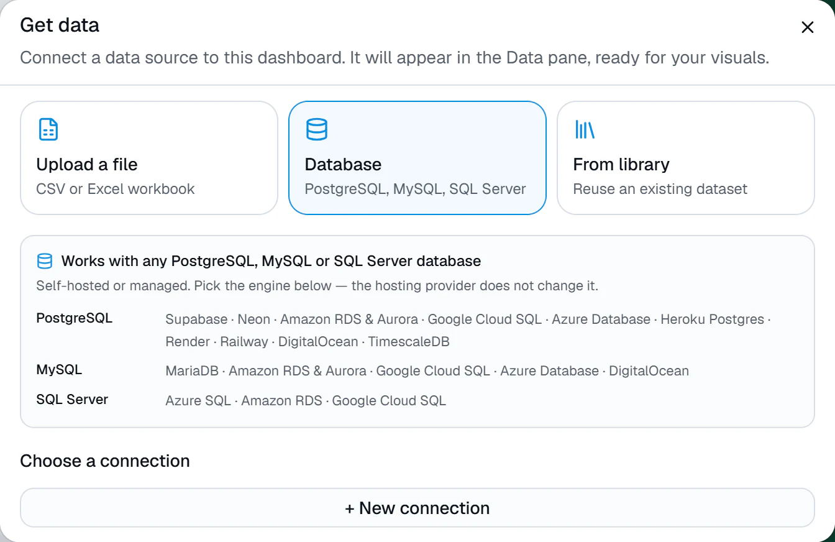Select the From library title
Screen dimensions: 835x542
pos(621,165)
